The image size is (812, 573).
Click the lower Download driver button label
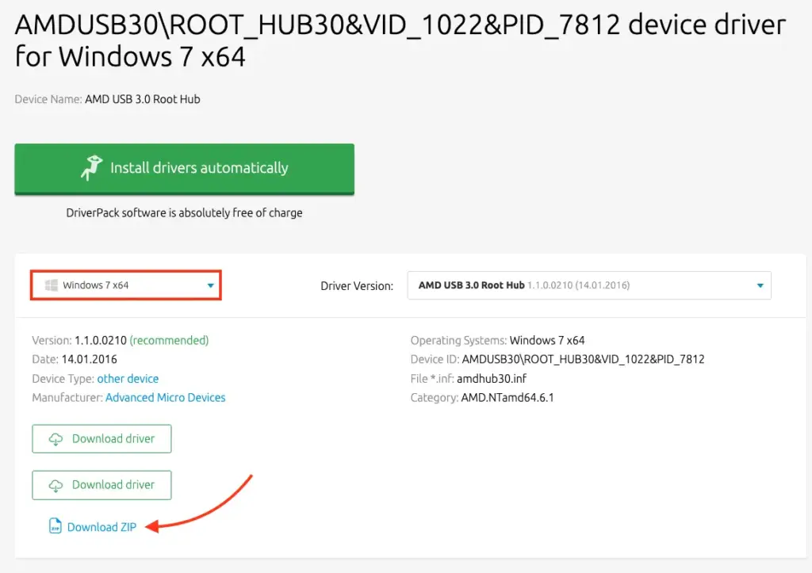point(113,485)
